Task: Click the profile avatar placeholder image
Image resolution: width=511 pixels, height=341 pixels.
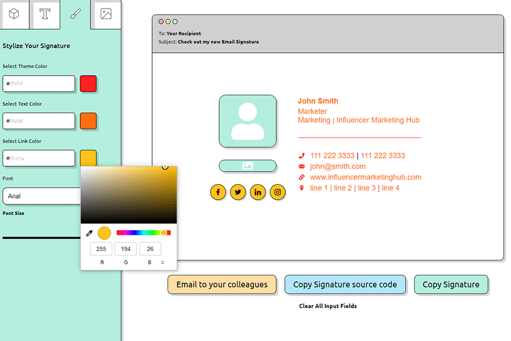Action: click(x=248, y=121)
